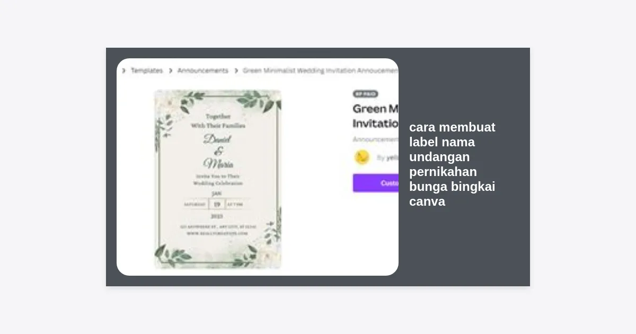Click the 'Together With Their Families' text
This screenshot has height=334, width=636.
pos(218,121)
